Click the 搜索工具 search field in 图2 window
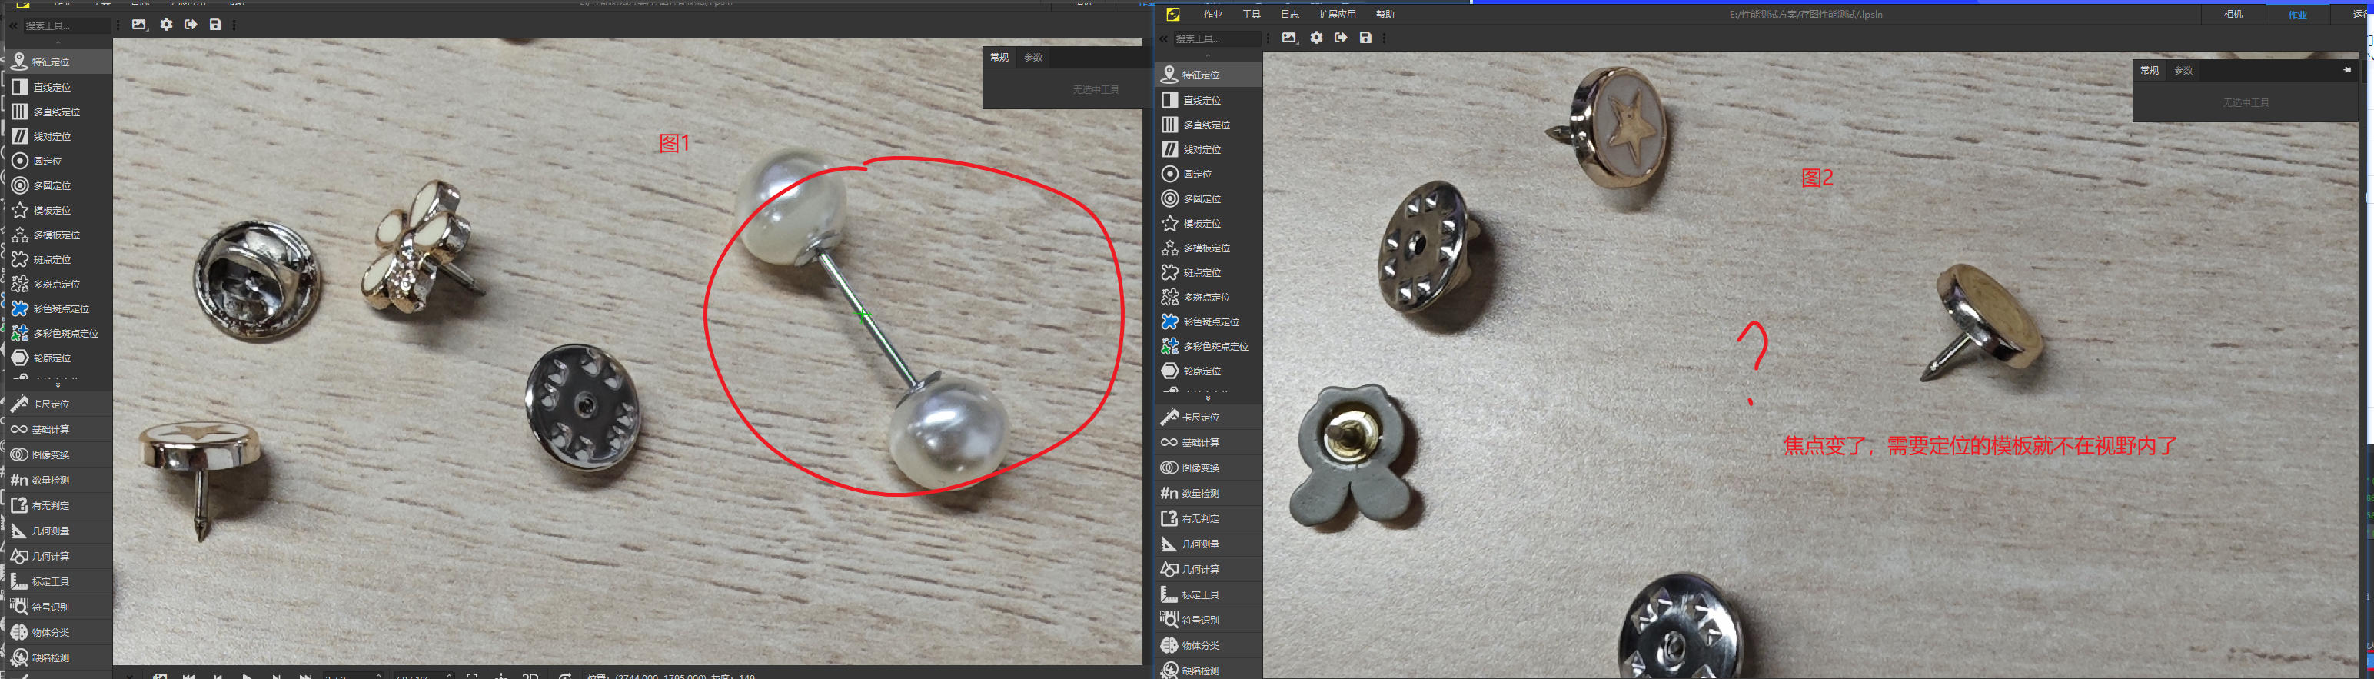Screen dimensions: 2374x679 coord(1214,38)
